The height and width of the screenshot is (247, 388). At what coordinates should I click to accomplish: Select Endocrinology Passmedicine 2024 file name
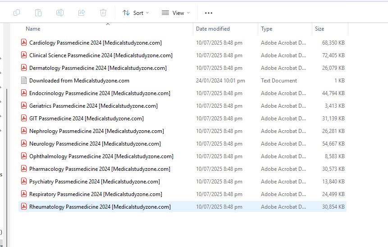pyautogui.click(x=100, y=93)
